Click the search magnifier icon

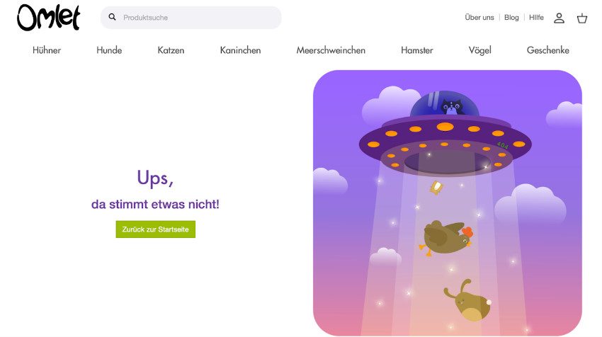112,17
